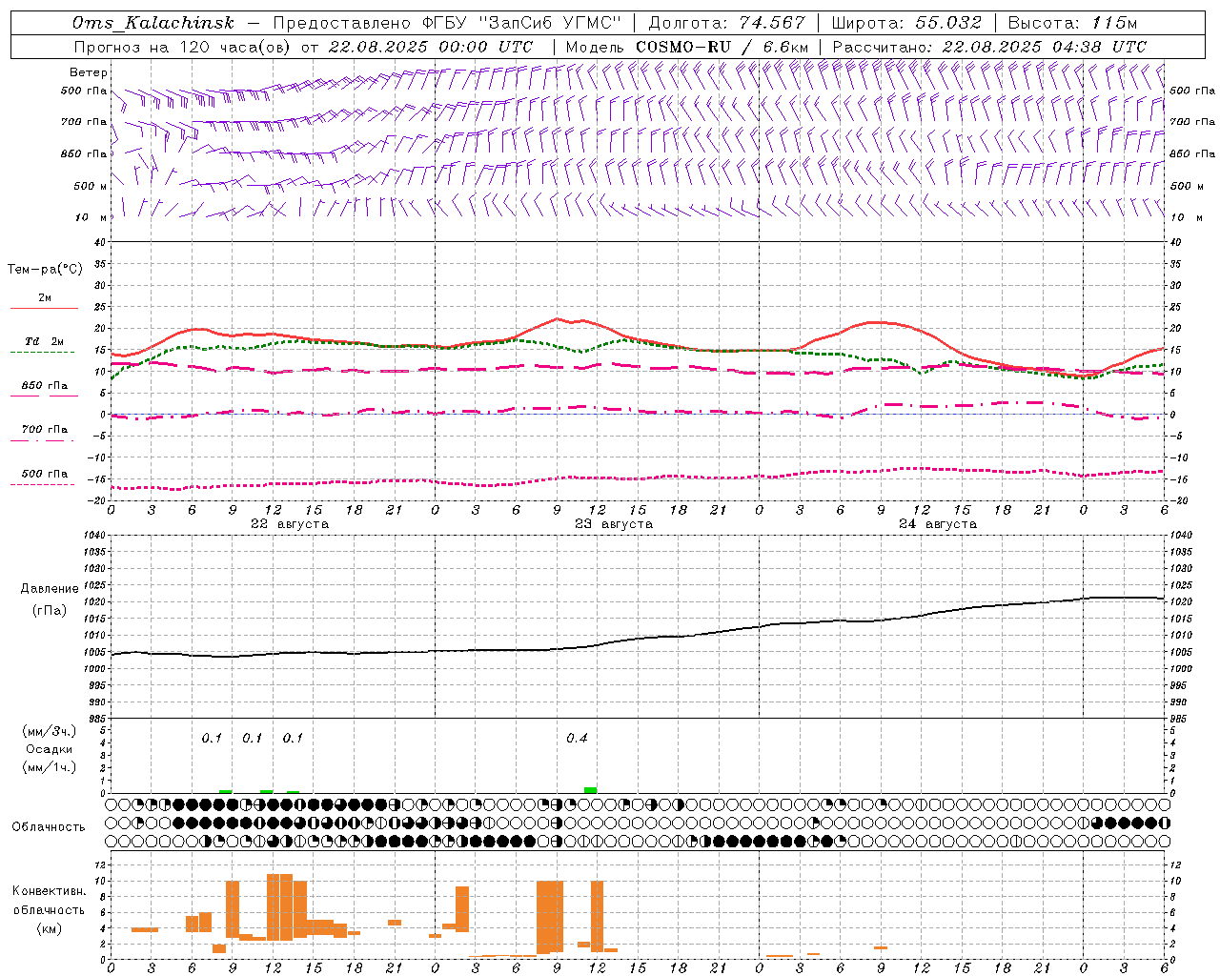Viewport: 1220px width, 976px height.
Task: Select the 23 августа date label
Action: pos(613,524)
